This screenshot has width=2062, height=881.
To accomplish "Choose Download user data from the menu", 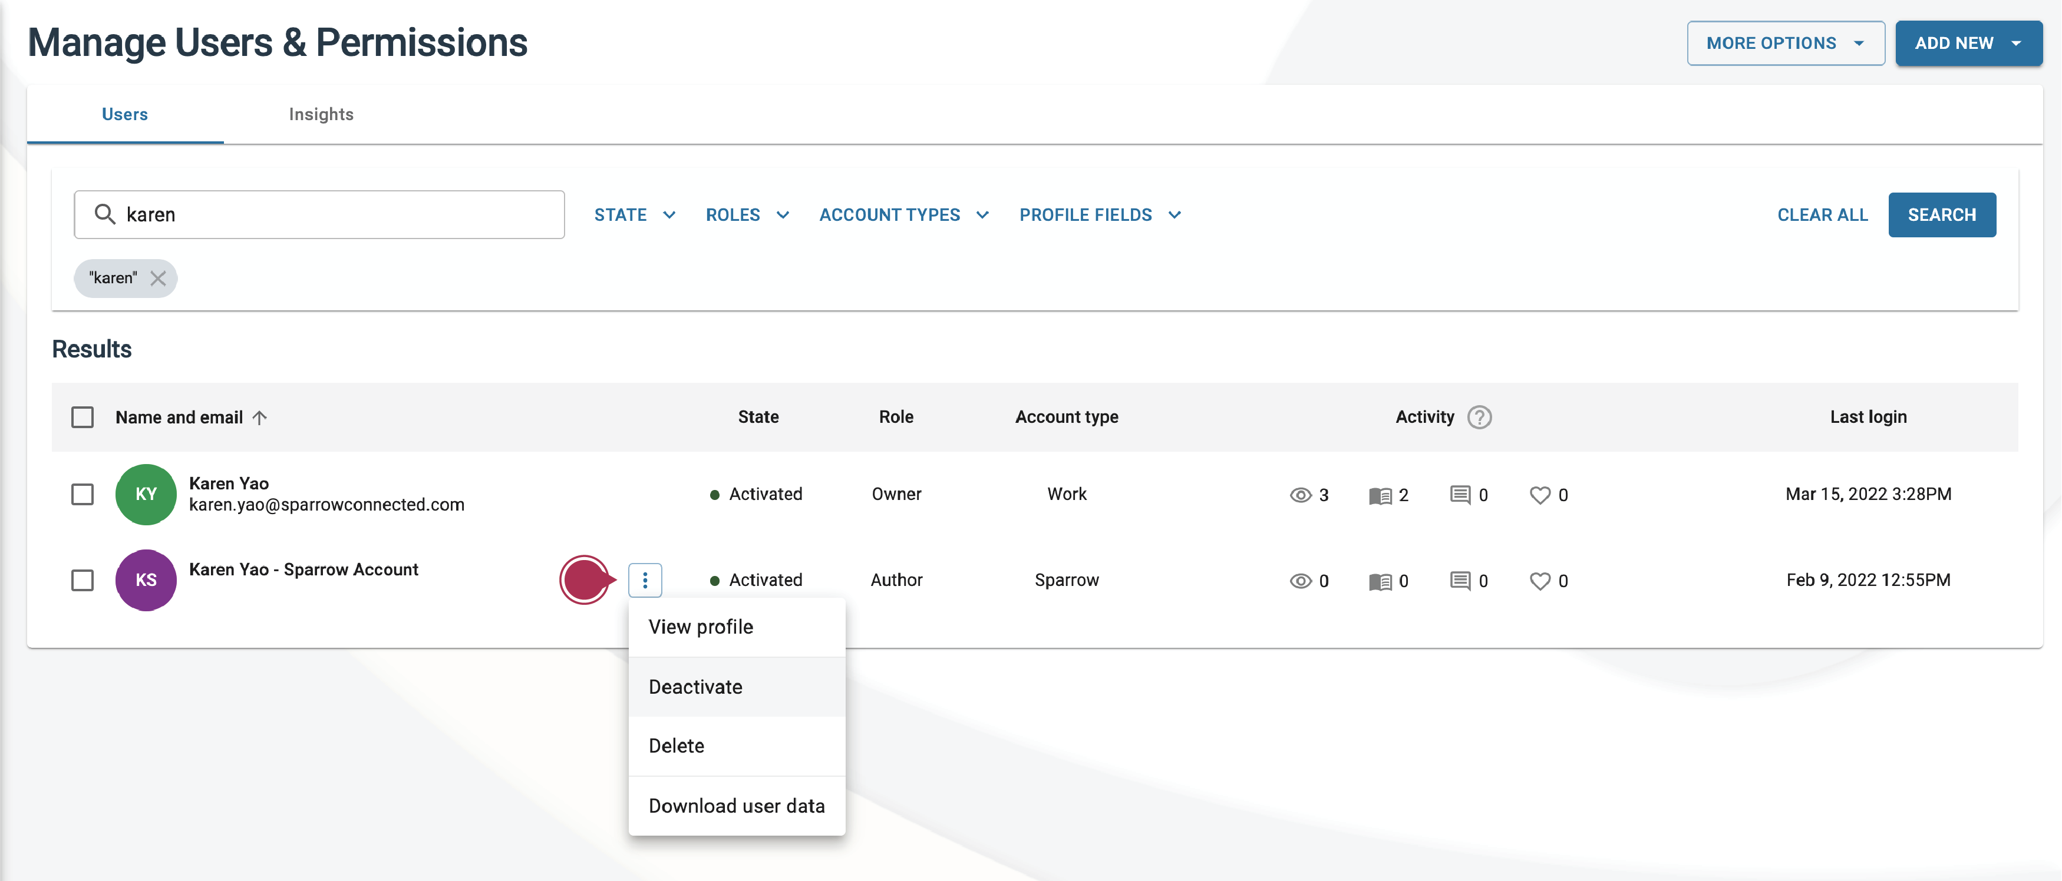I will [x=737, y=806].
